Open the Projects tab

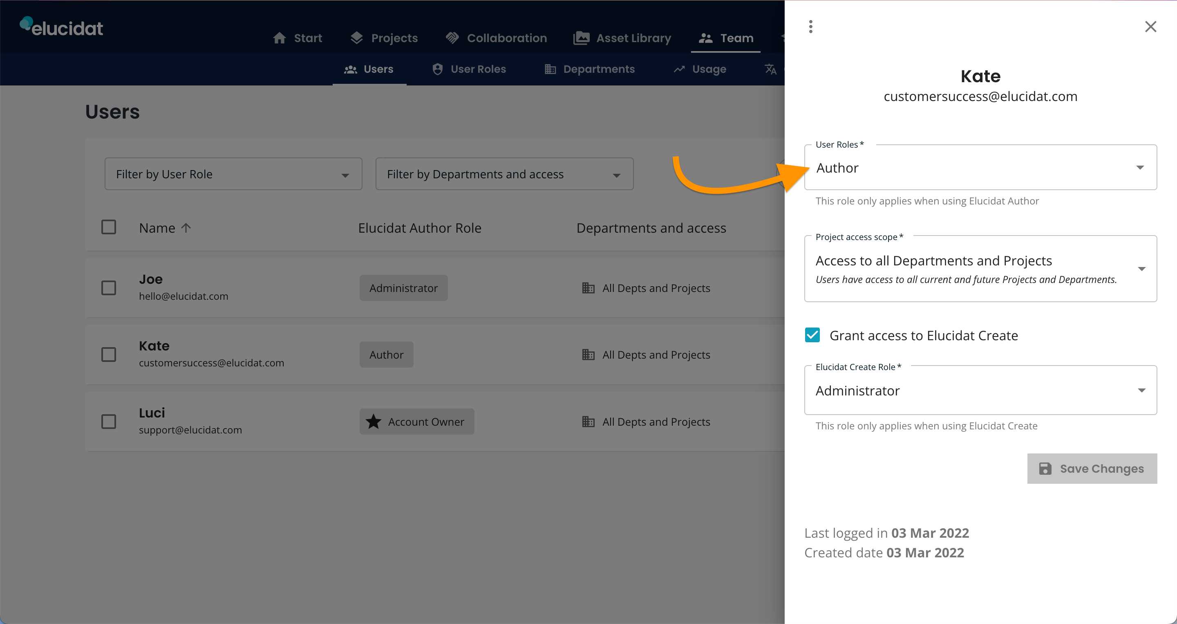click(x=384, y=38)
